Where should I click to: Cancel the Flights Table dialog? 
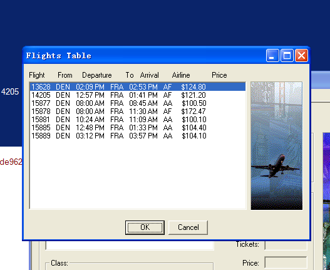pyautogui.click(x=188, y=227)
